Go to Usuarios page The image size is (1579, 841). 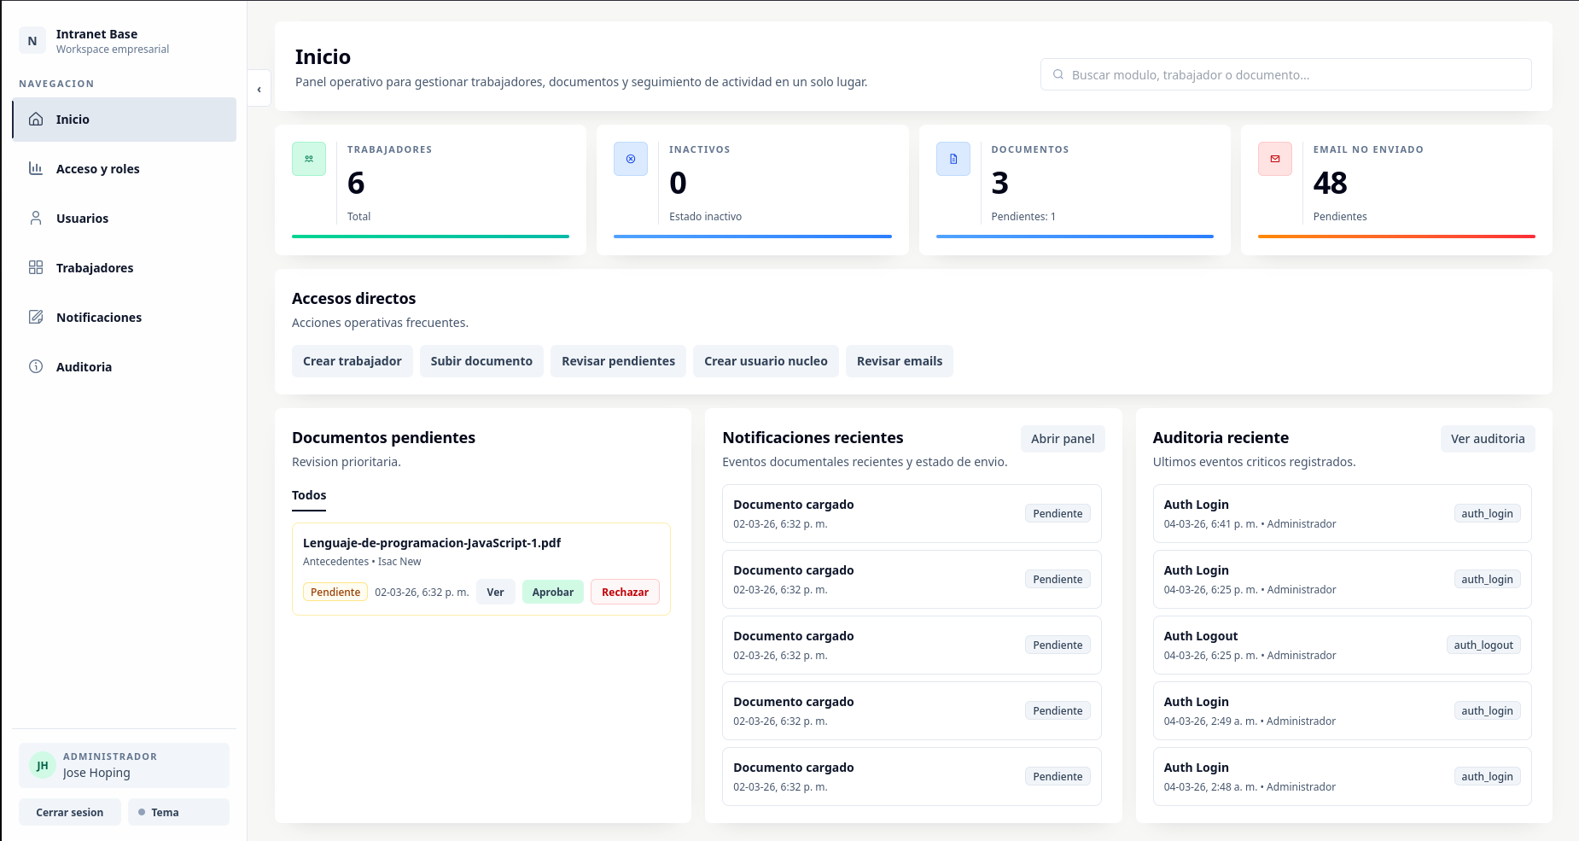pos(125,219)
